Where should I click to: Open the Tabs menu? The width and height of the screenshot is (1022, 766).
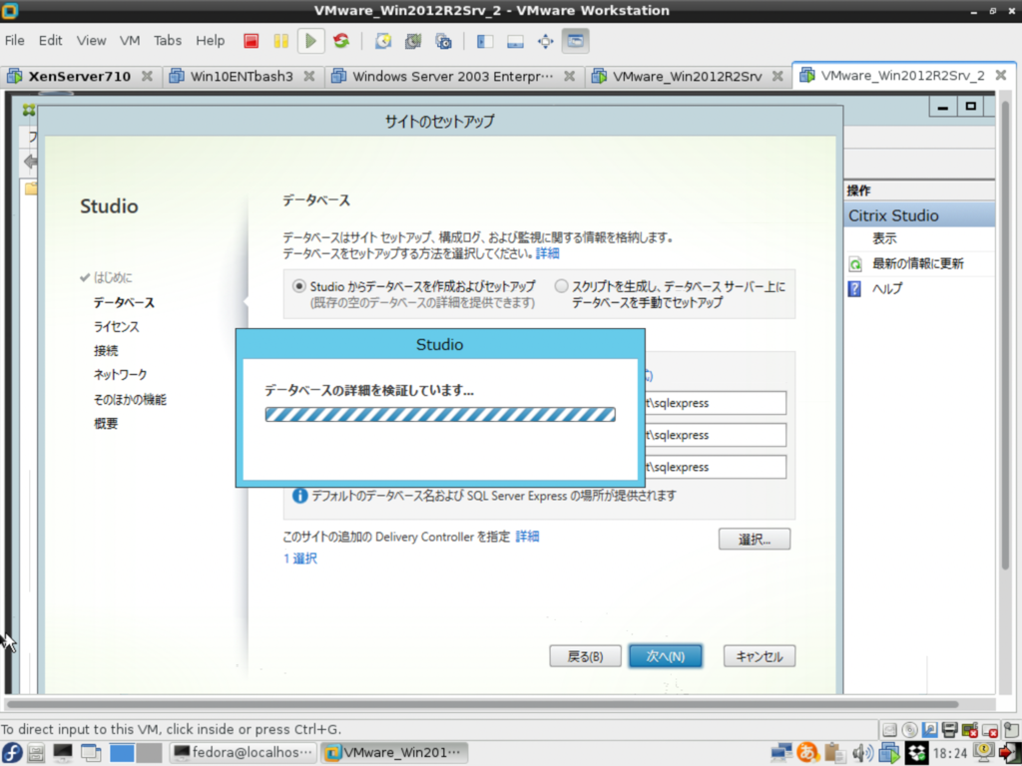(x=168, y=40)
